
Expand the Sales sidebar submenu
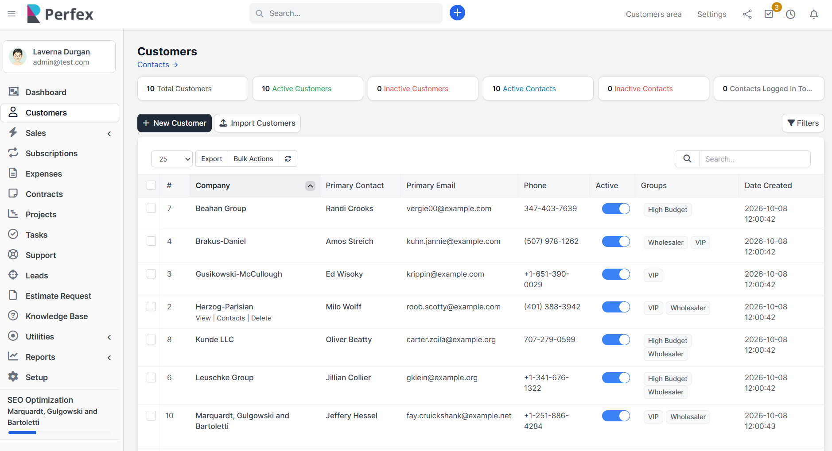(x=109, y=134)
